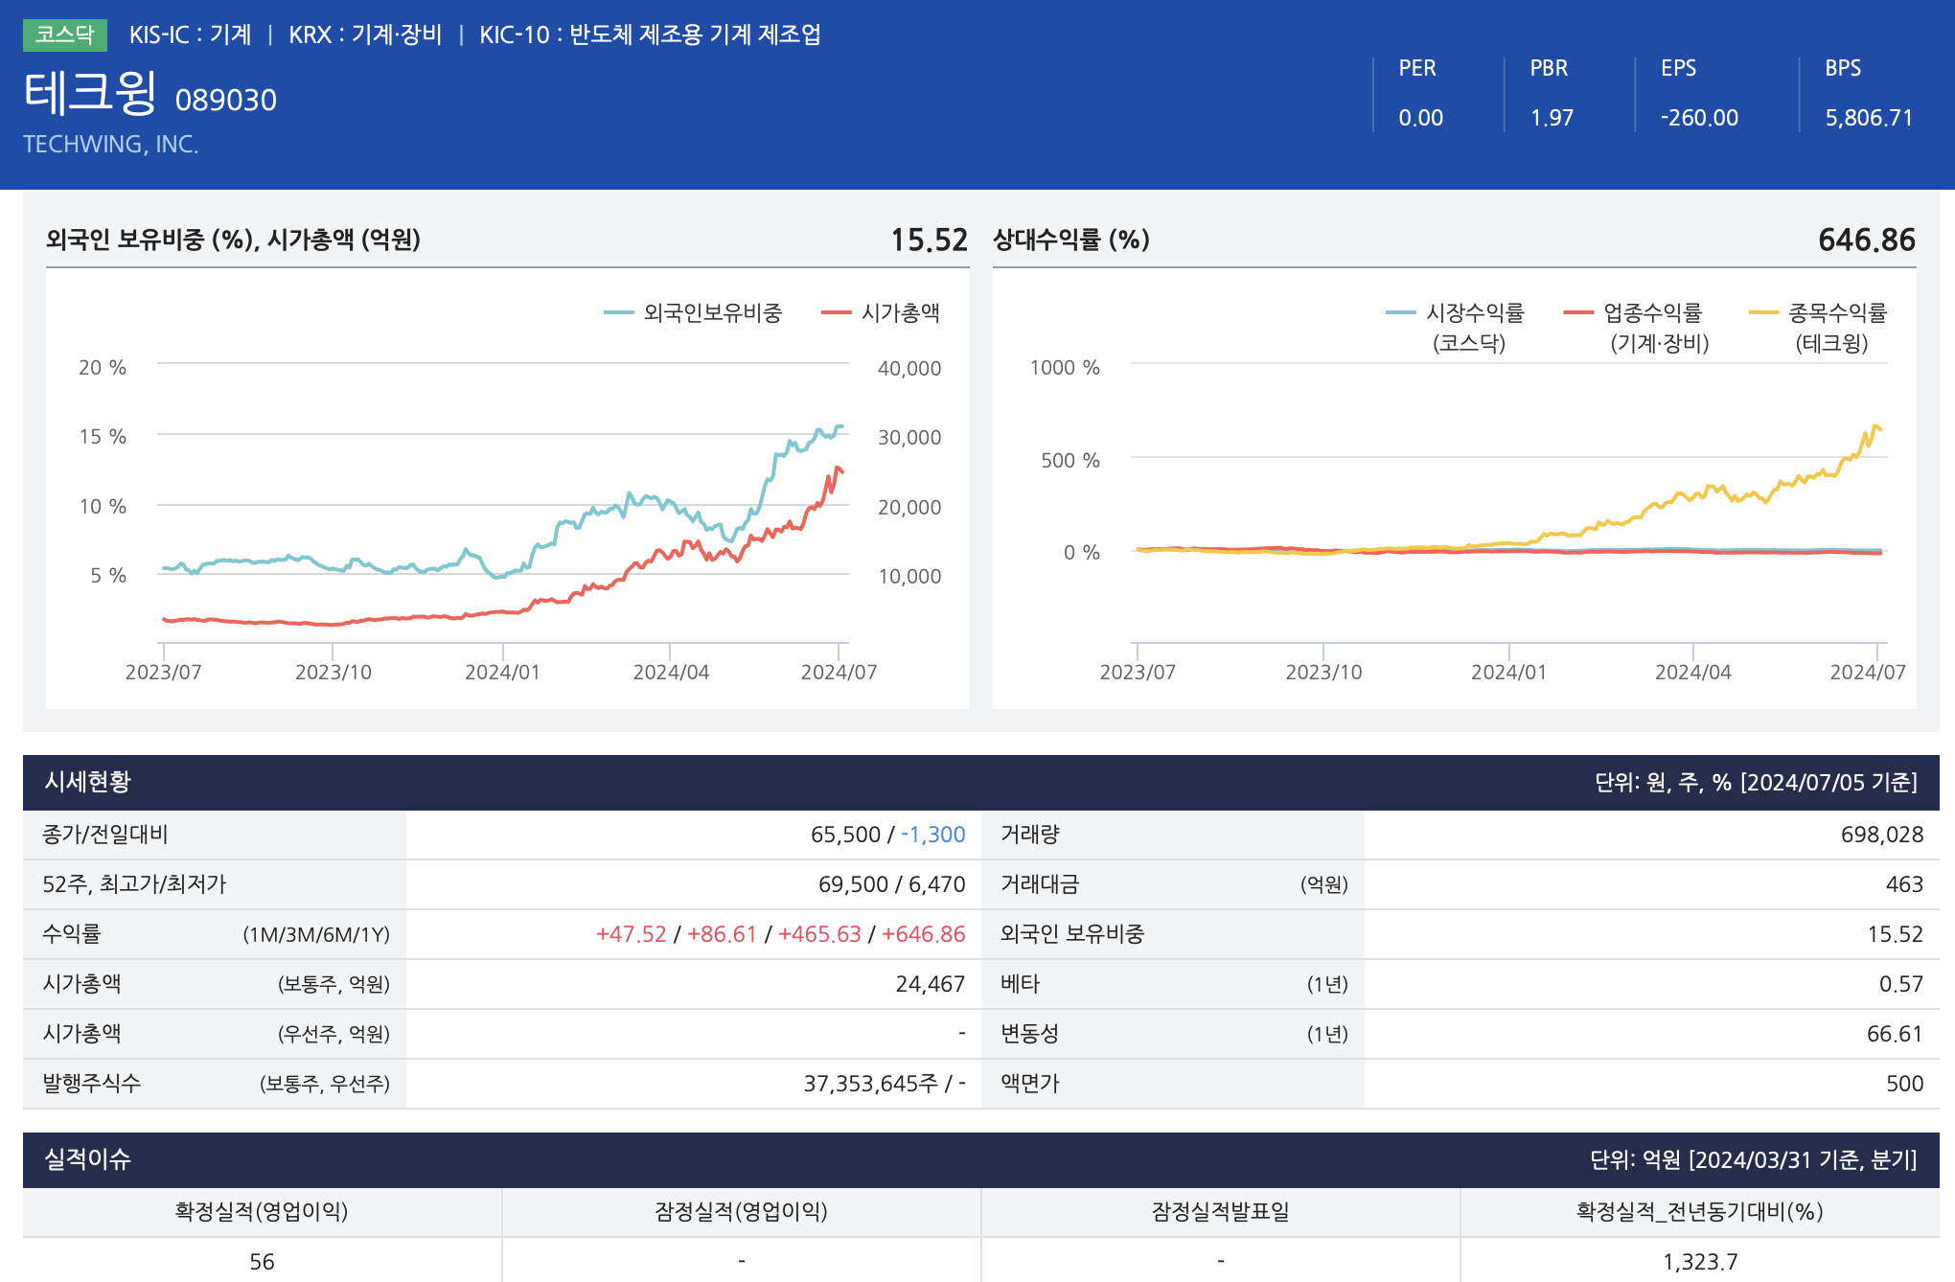Click the 시세현황 section header

click(x=88, y=782)
